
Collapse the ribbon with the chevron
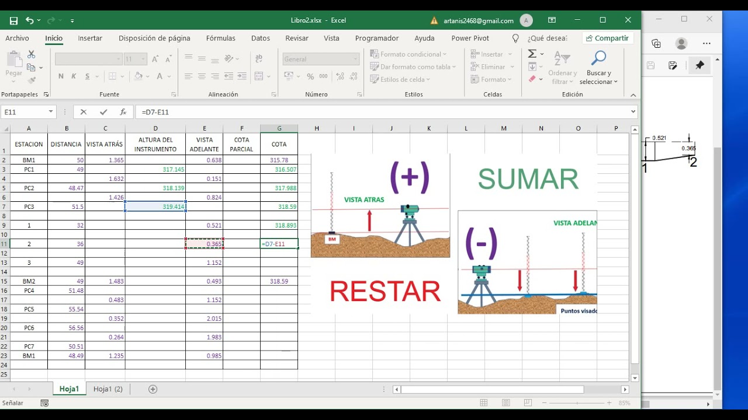633,94
